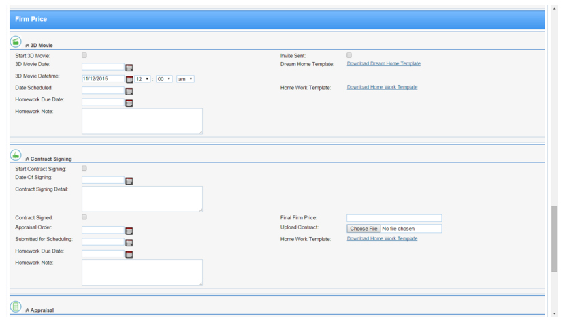The width and height of the screenshot is (567, 320).
Task: Open calendar for 3D Movie Homework Due Date
Action: [x=129, y=103]
